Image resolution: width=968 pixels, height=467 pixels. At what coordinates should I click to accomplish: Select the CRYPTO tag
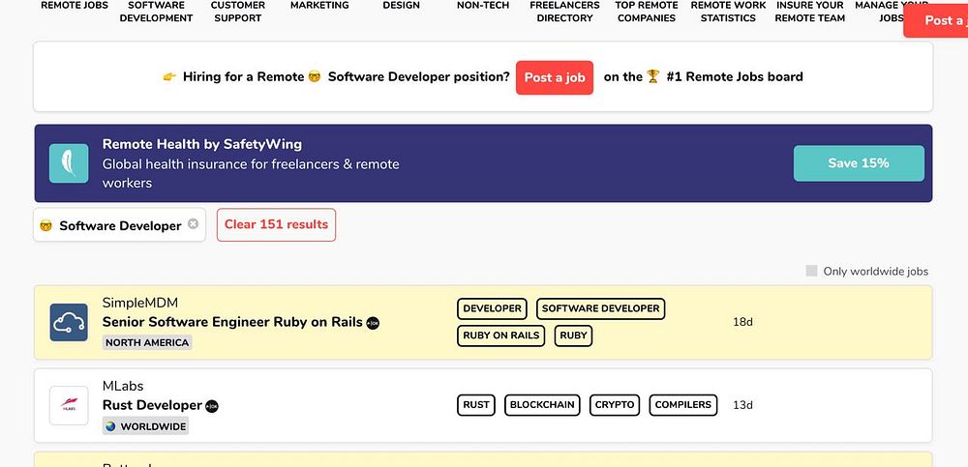tap(615, 405)
